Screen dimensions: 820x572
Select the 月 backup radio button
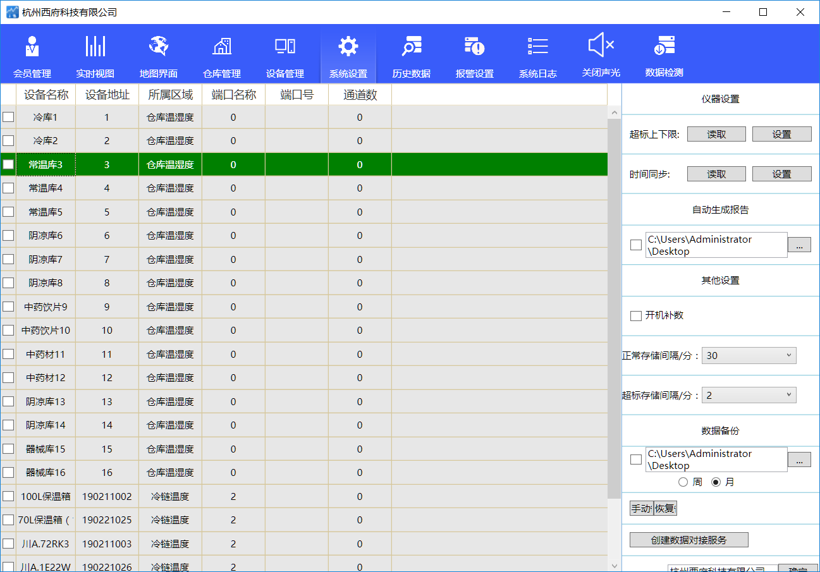click(716, 482)
